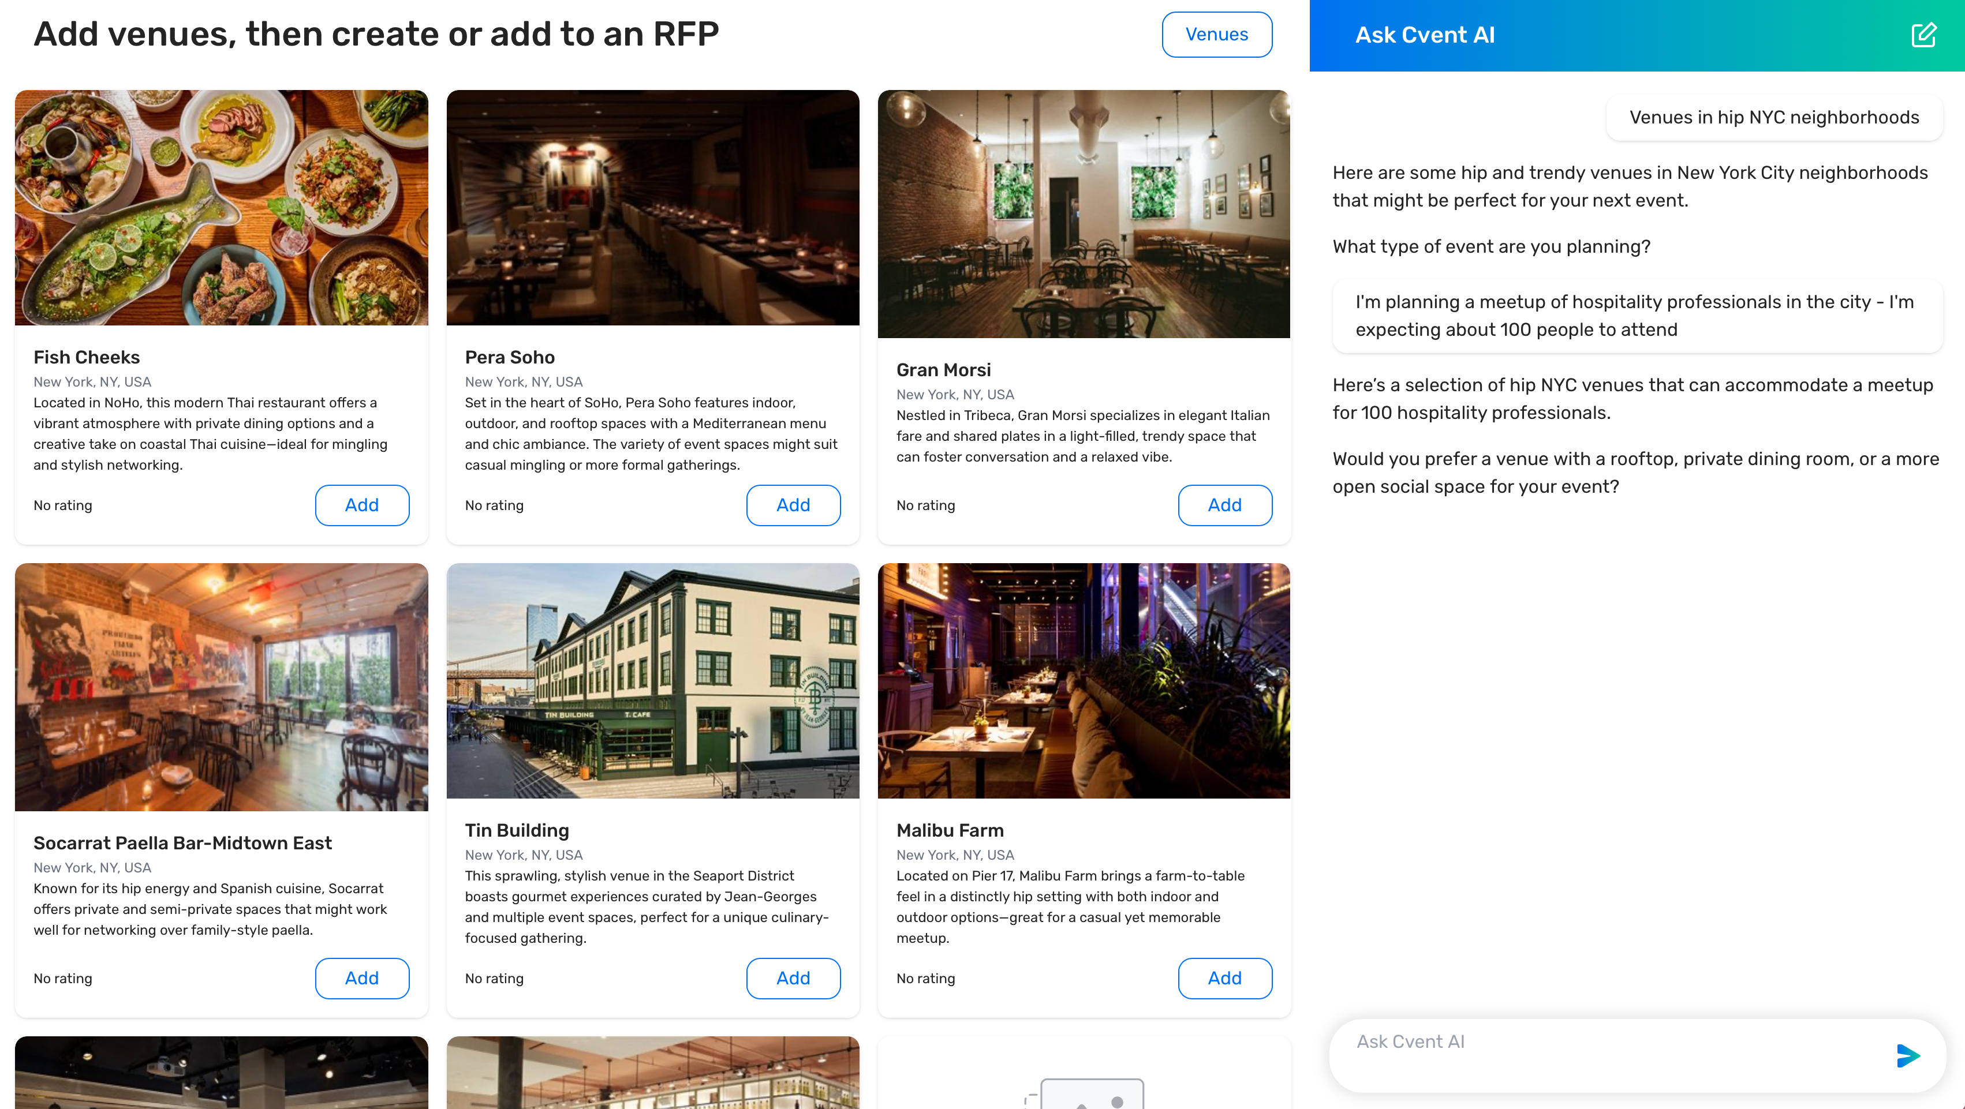This screenshot has width=1965, height=1109.
Task: Open the Gran Morsi title link
Action: (944, 370)
